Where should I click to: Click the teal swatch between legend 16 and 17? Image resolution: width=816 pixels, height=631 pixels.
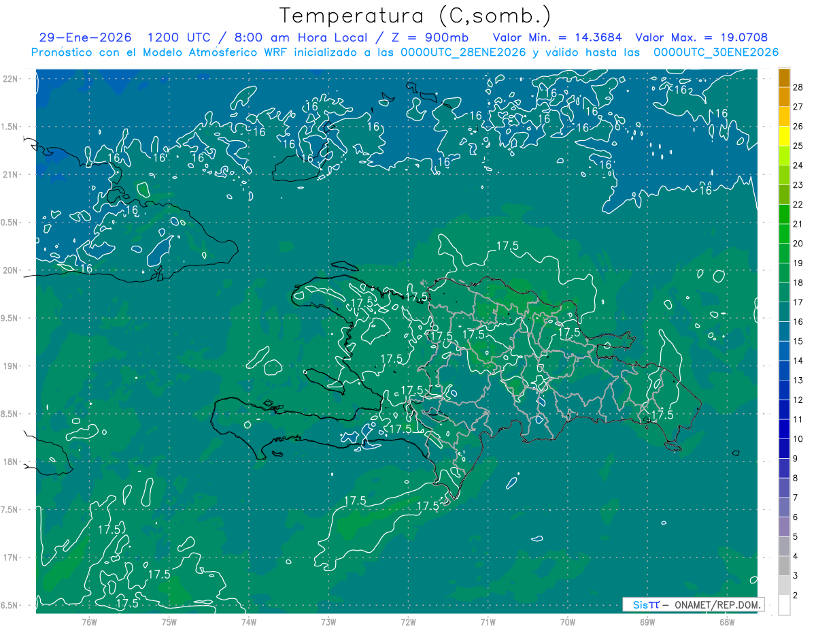click(x=784, y=312)
